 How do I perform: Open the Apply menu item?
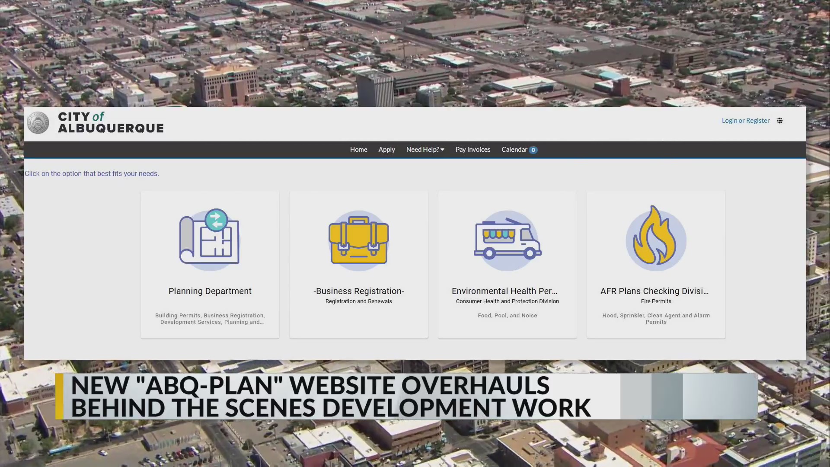(x=386, y=150)
